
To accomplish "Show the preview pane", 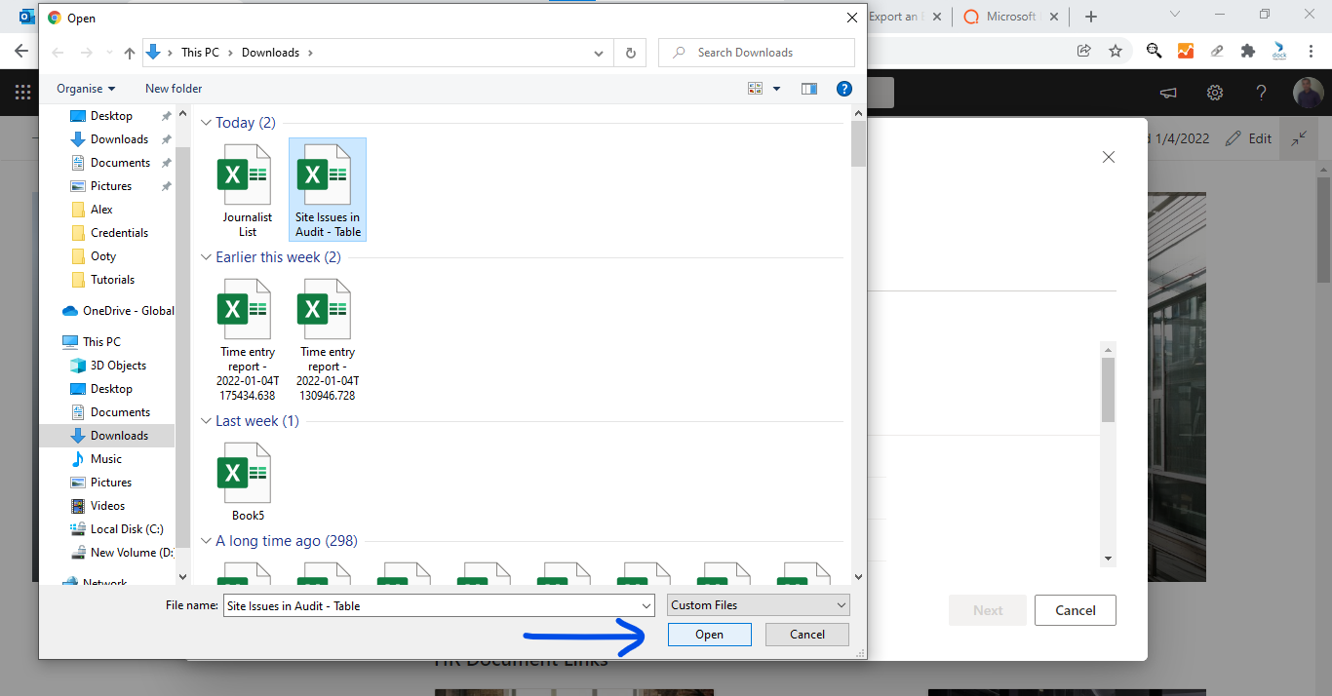I will (x=808, y=88).
